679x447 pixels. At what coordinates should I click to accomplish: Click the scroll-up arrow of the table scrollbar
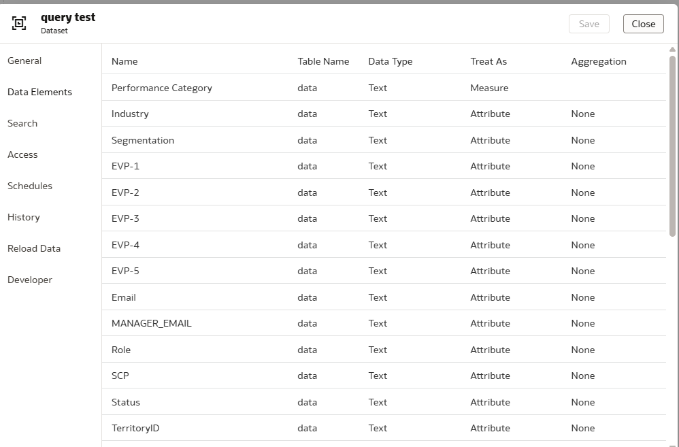[672, 50]
